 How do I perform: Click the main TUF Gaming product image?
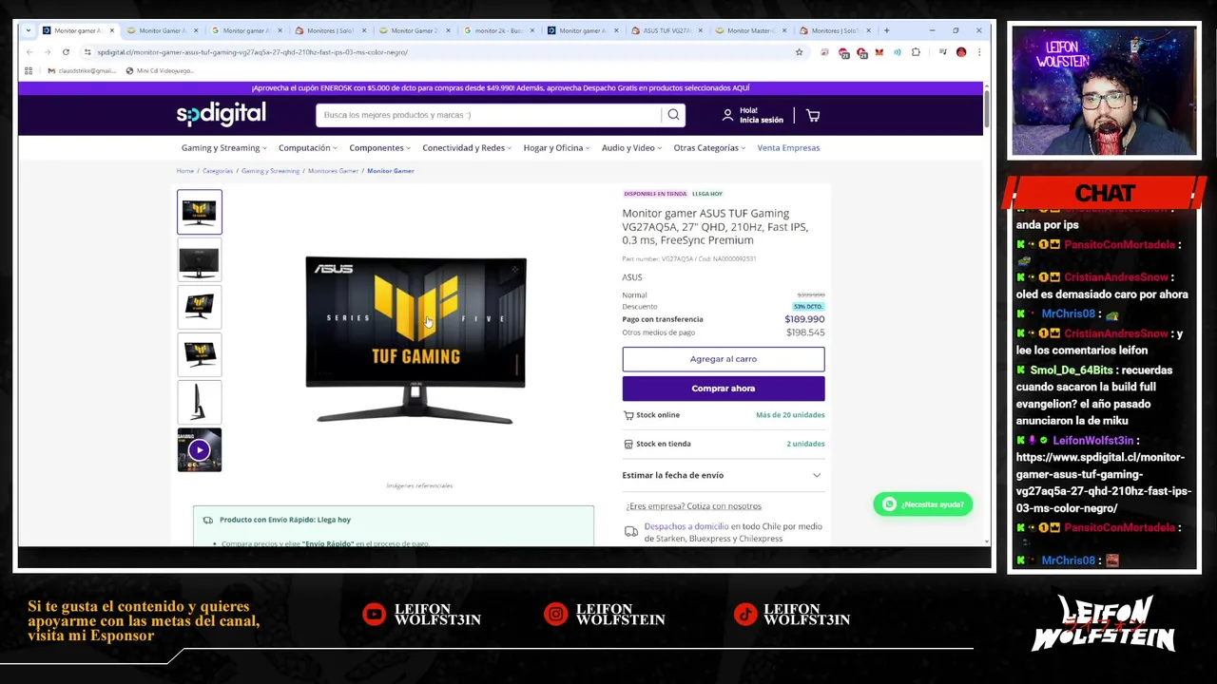(415, 339)
